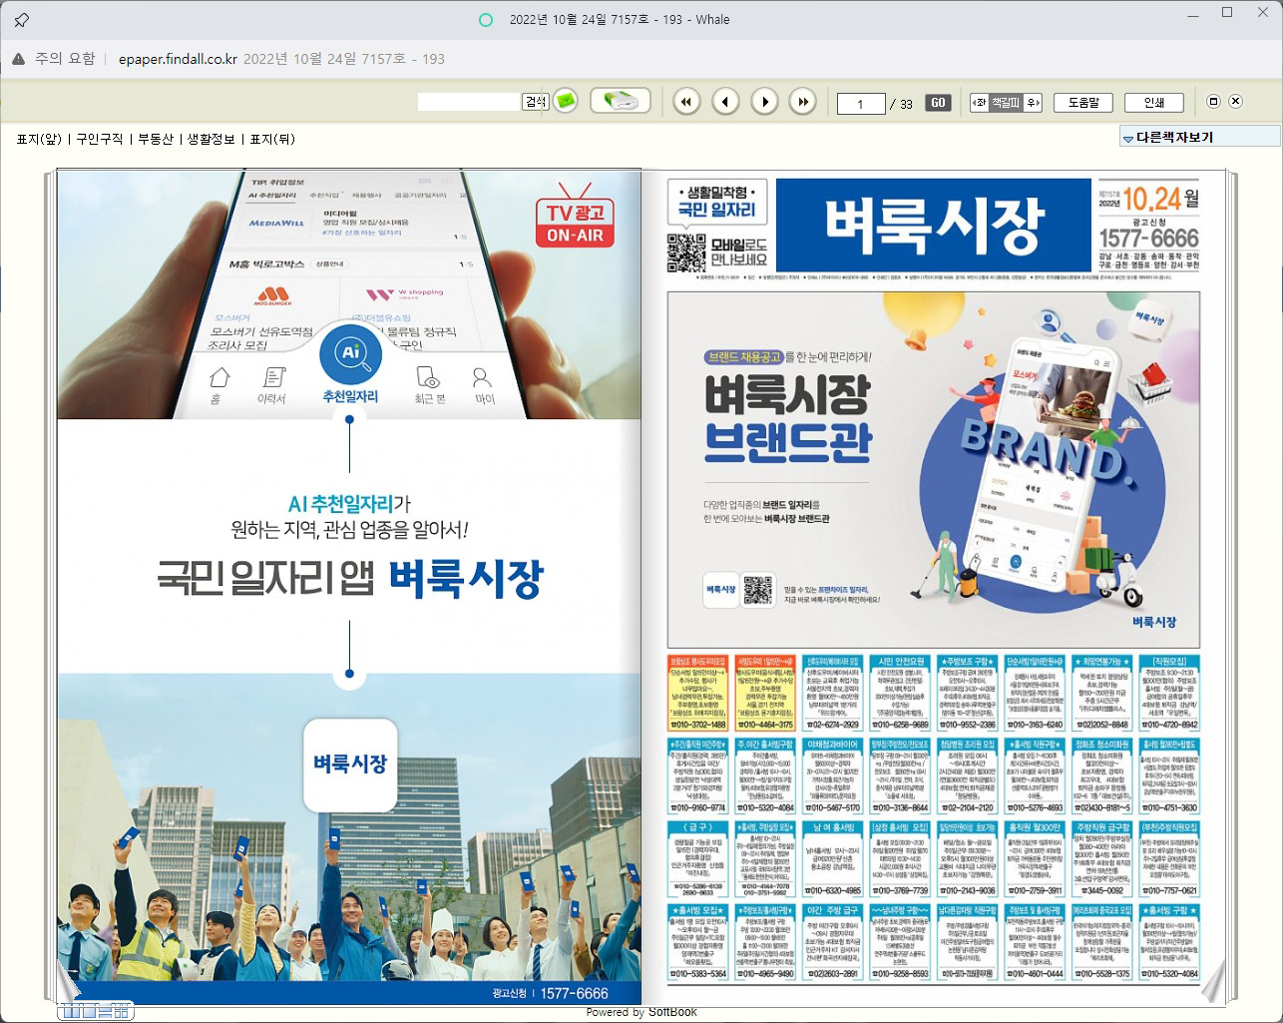Viewport: 1283px width, 1023px height.
Task: Jump to the first page
Action: coord(686,101)
